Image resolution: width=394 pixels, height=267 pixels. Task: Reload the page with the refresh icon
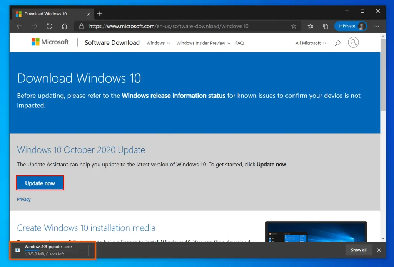coord(49,26)
